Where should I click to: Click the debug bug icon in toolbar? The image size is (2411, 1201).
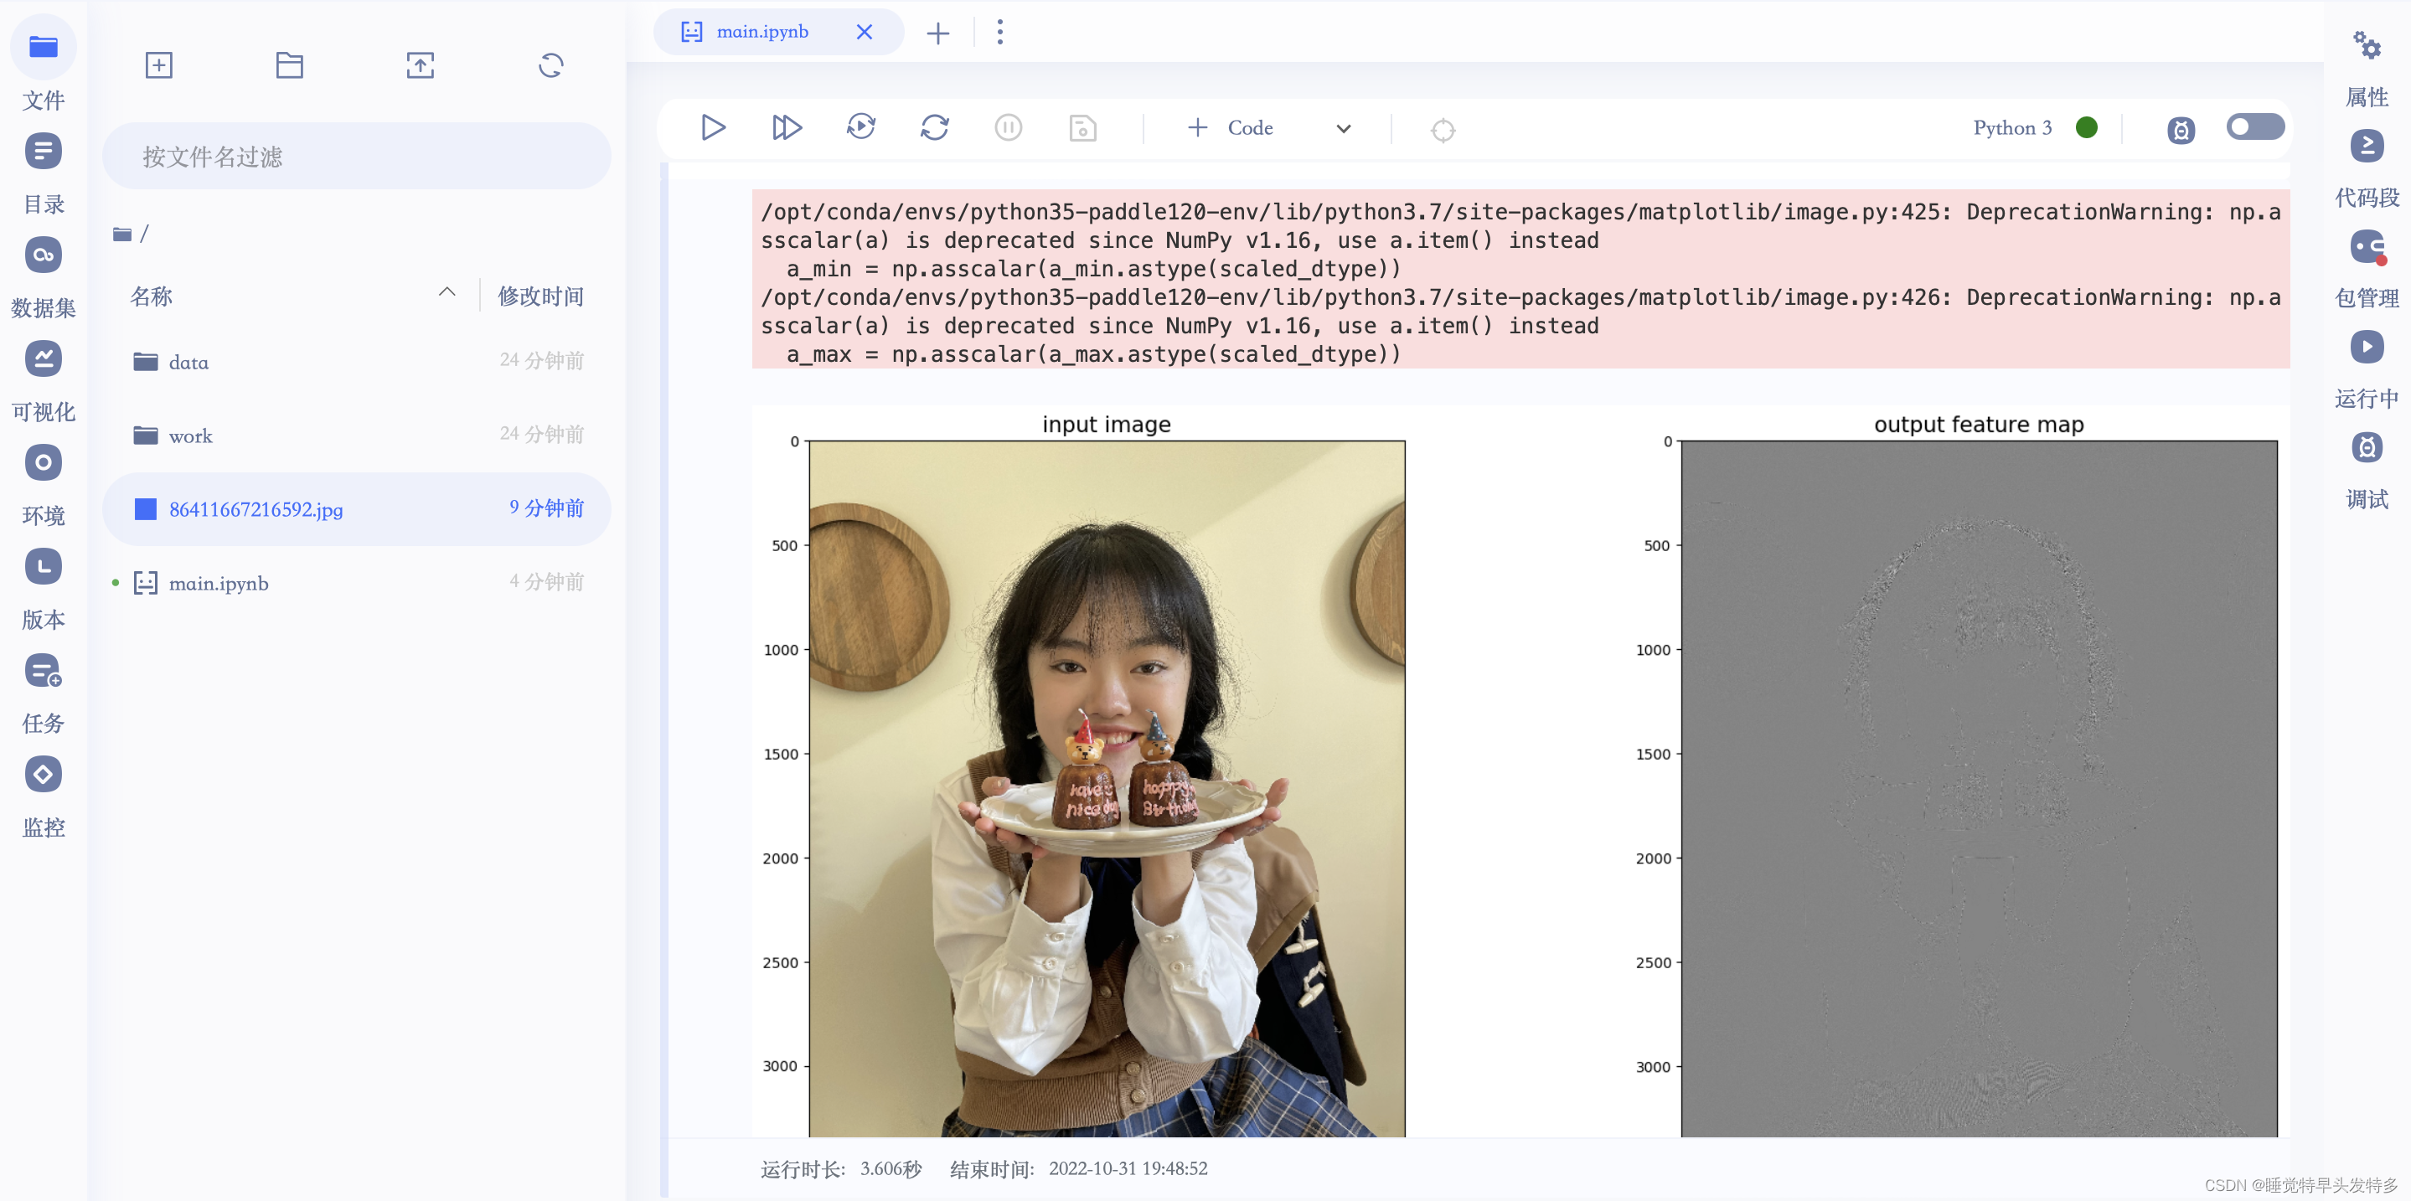(2181, 130)
